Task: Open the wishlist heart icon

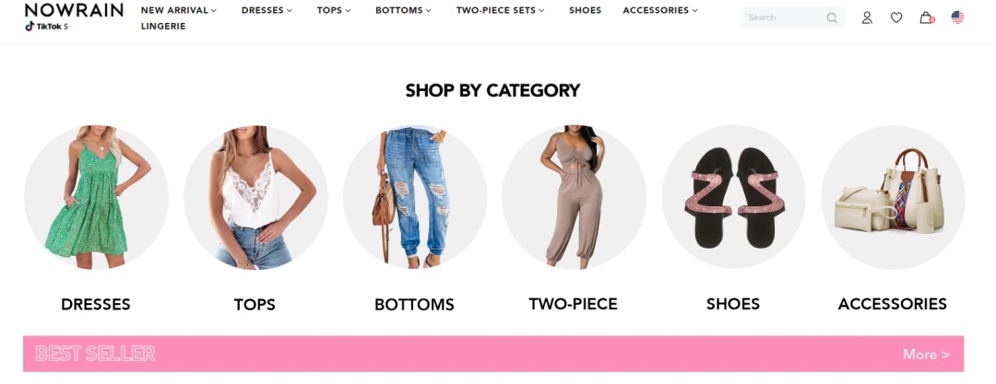Action: point(896,17)
